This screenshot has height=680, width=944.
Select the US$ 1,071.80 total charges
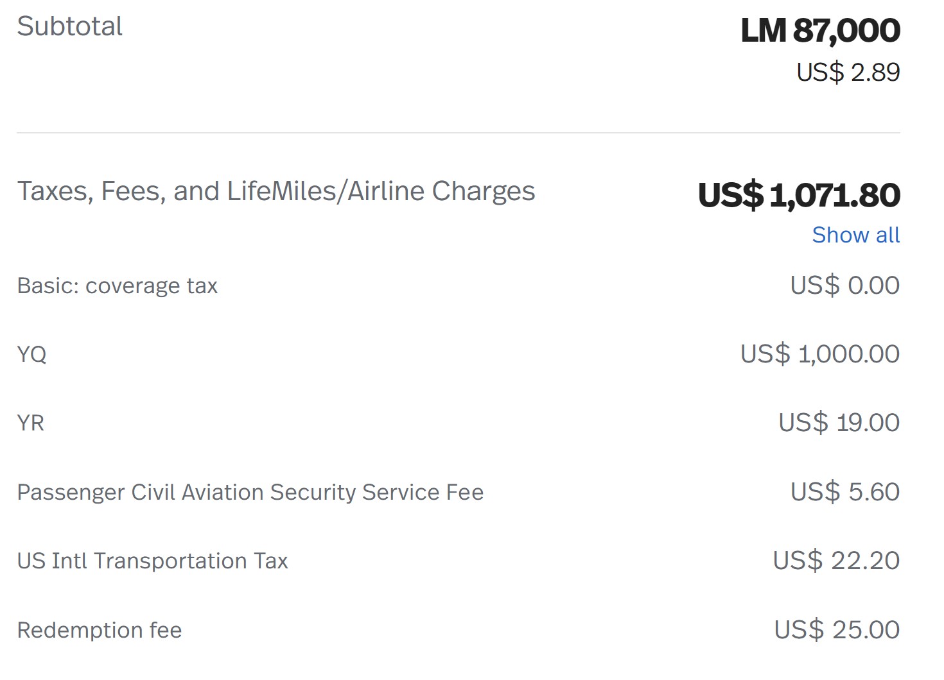tap(799, 195)
